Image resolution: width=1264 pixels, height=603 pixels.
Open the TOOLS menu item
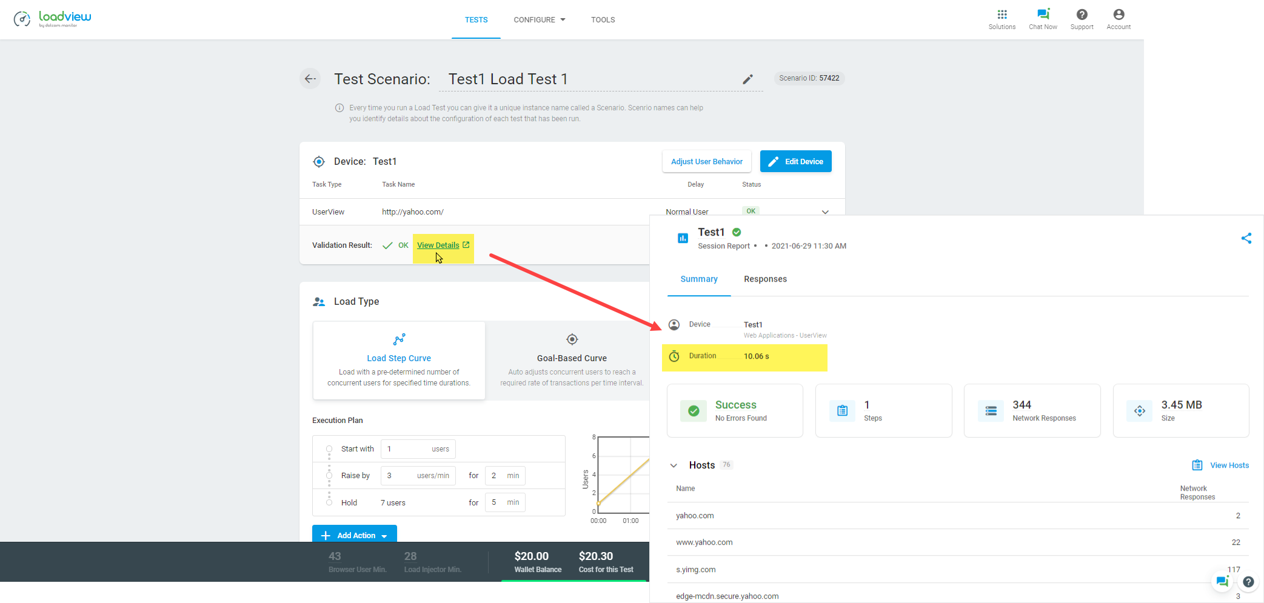603,20
